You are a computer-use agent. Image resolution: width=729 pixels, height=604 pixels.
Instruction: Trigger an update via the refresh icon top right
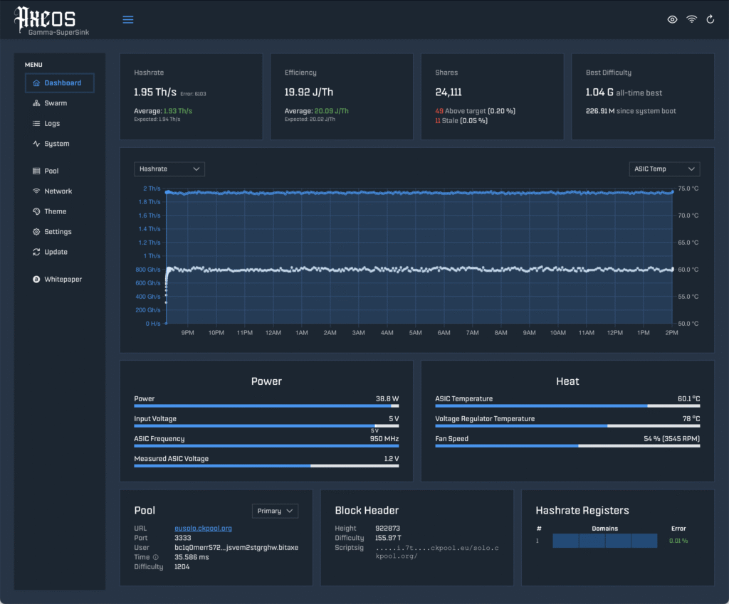click(x=710, y=19)
